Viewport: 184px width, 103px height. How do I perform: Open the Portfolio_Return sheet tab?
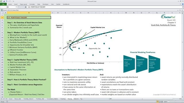point(28,99)
